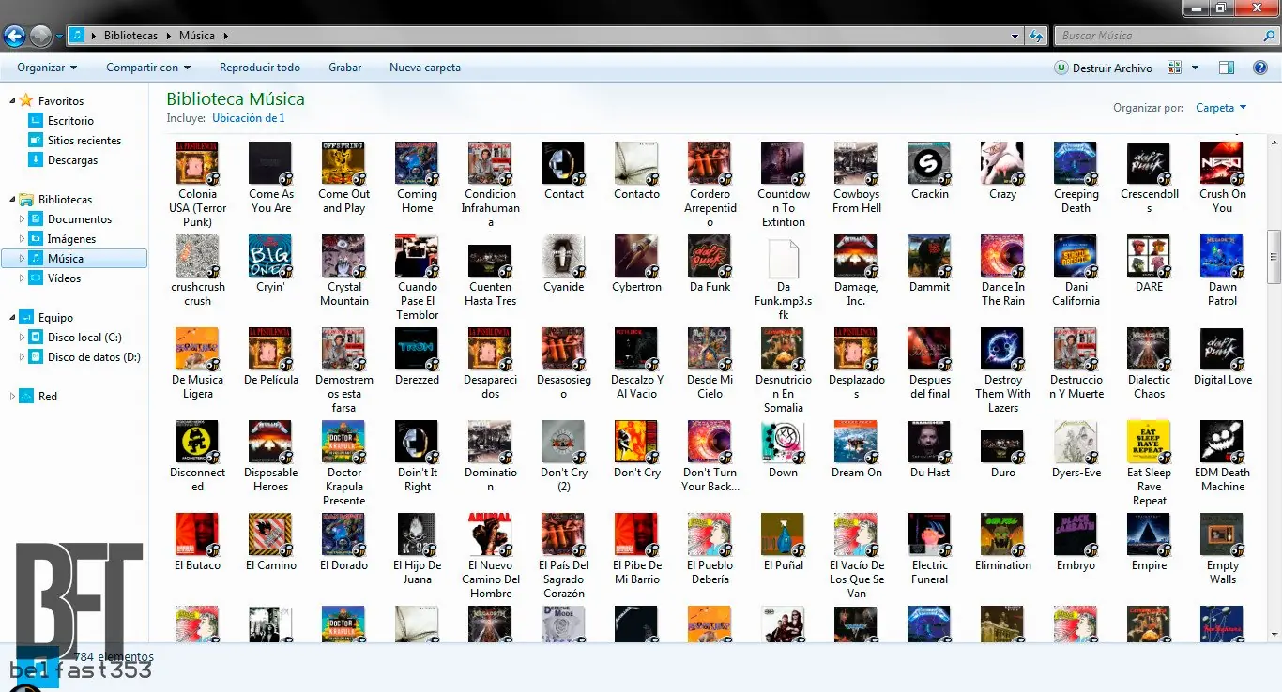
Task: Select the Disposable Heroes file icon
Action: pyautogui.click(x=270, y=442)
